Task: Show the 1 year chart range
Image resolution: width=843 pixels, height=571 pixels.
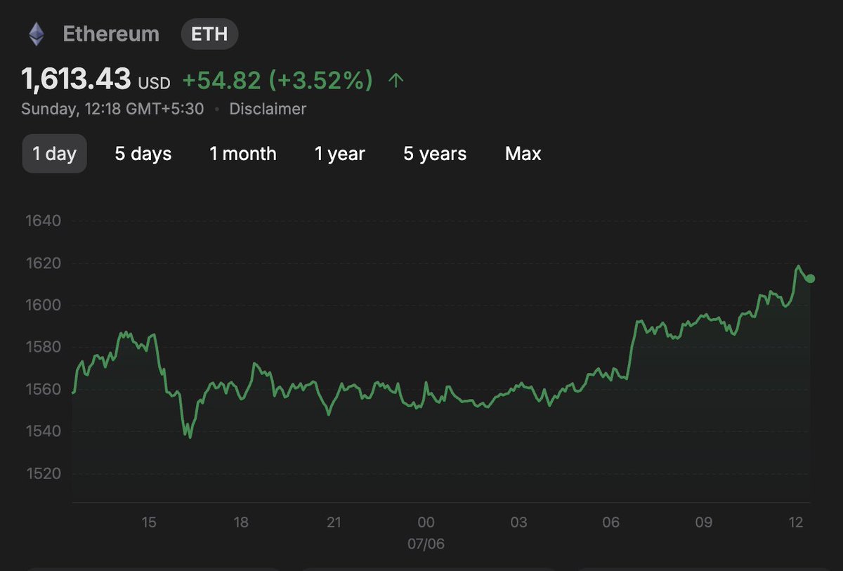Action: [x=340, y=154]
